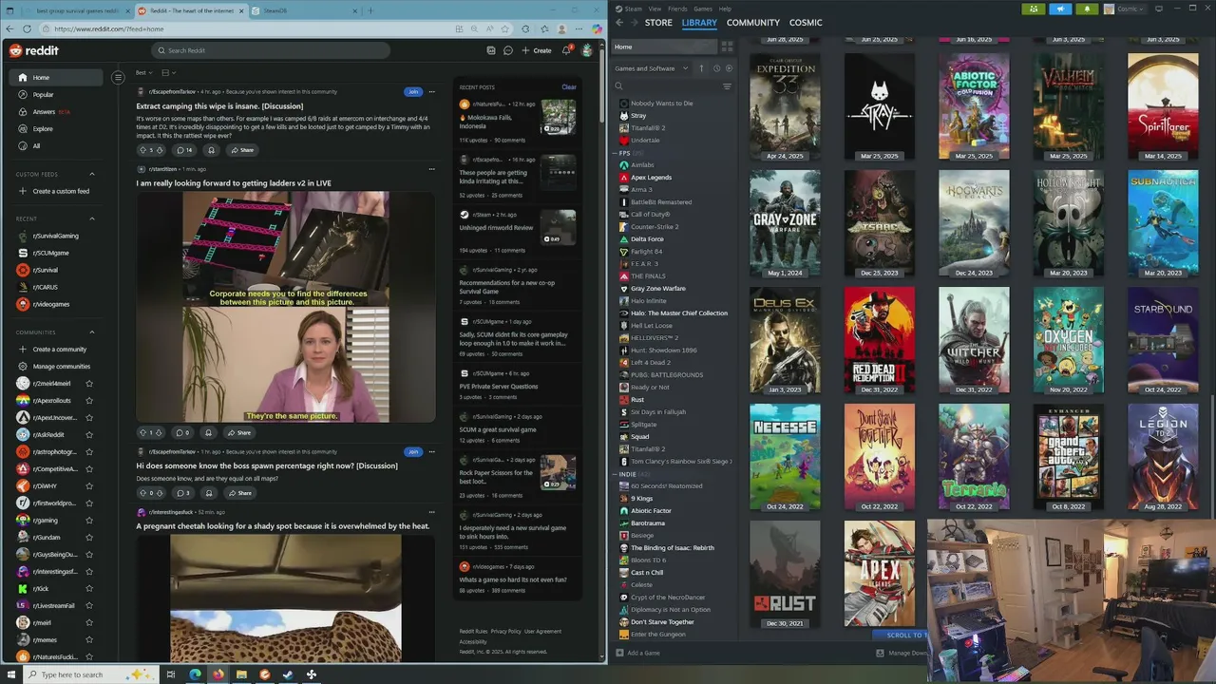Give award on Extract camping post

pyautogui.click(x=211, y=150)
